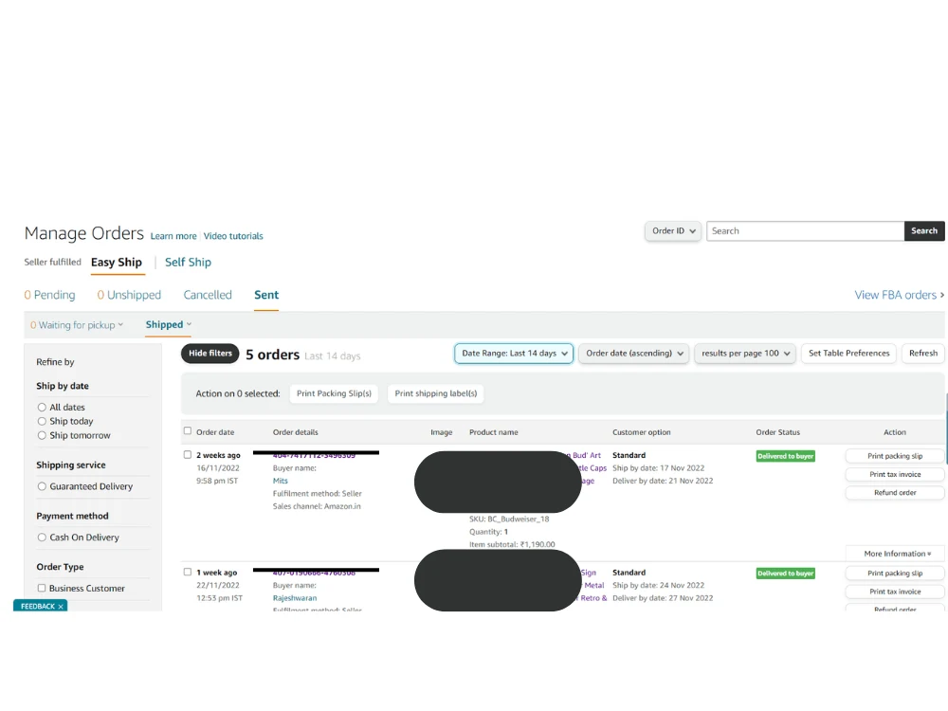This screenshot has height=711, width=948.
Task: Open the results per page 100 dropdown
Action: tap(745, 353)
